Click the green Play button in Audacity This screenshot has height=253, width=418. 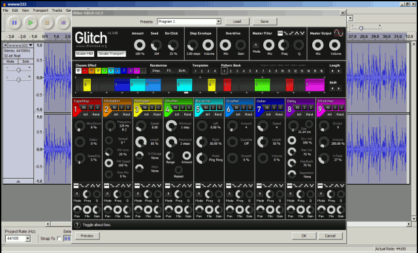click(x=31, y=23)
